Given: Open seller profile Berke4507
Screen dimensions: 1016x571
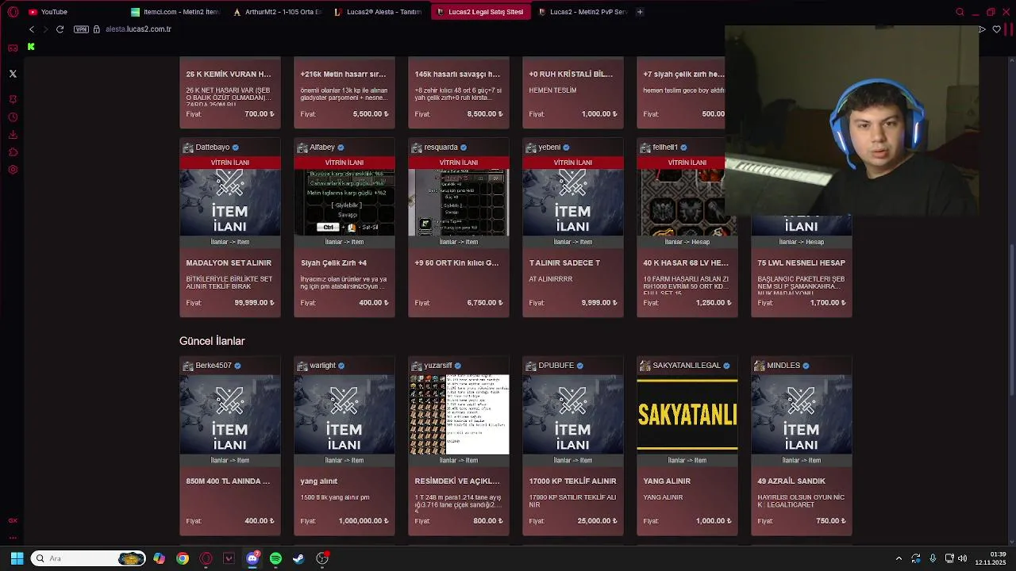Looking at the screenshot, I should click(x=213, y=366).
